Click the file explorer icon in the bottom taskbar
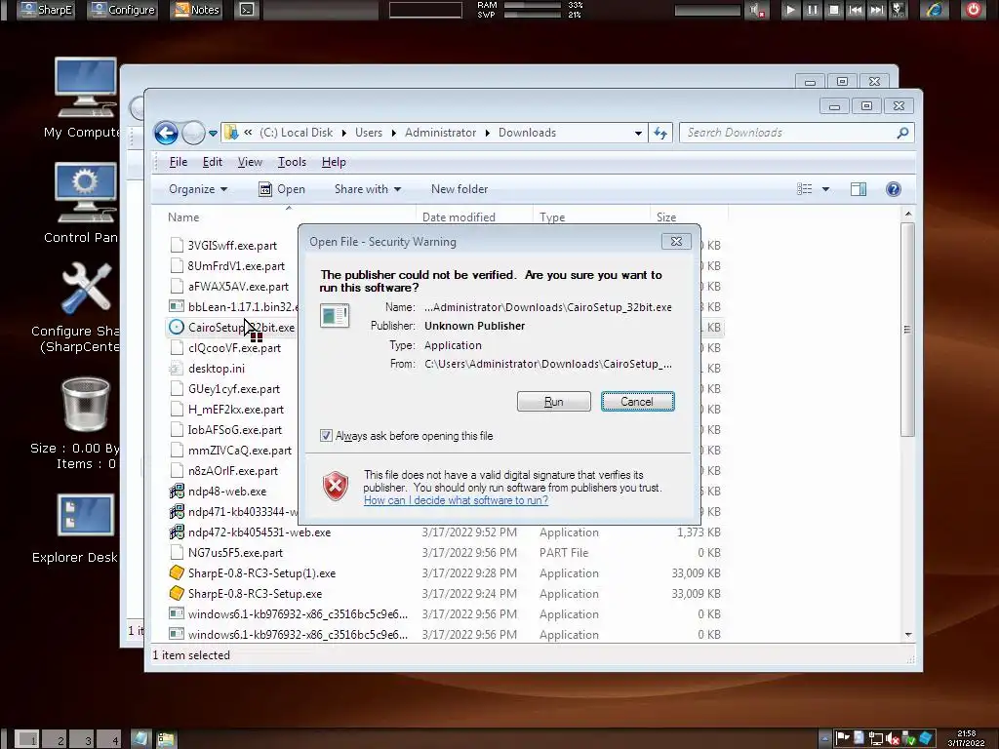This screenshot has height=749, width=999. [166, 739]
